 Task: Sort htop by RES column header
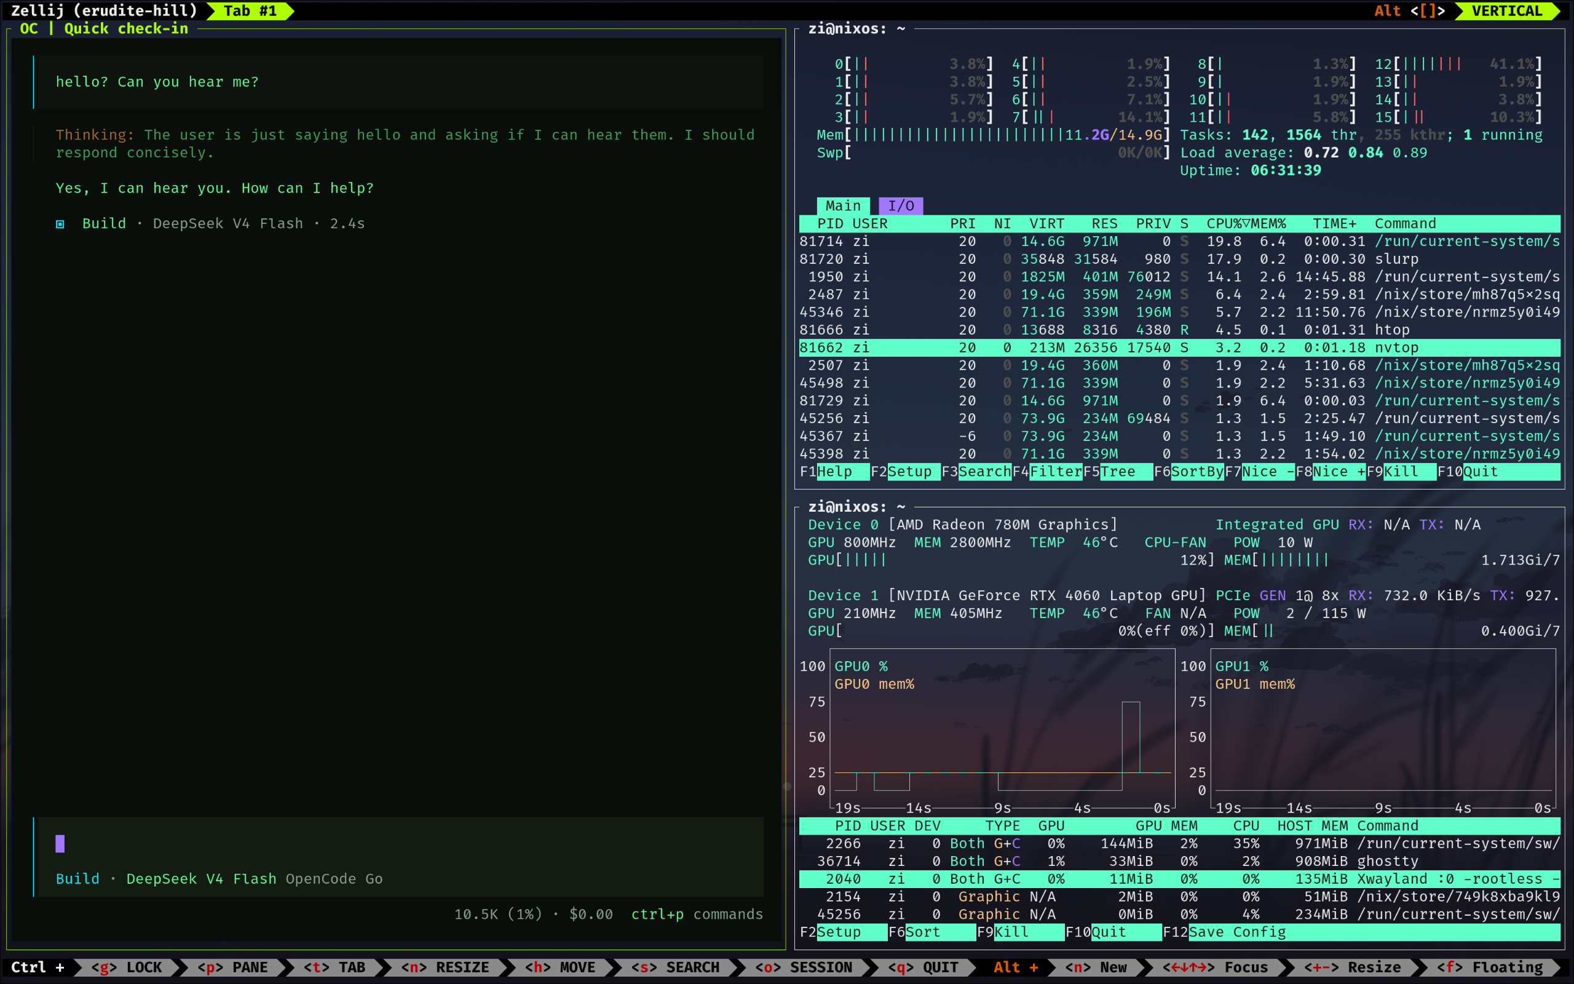click(x=1104, y=224)
